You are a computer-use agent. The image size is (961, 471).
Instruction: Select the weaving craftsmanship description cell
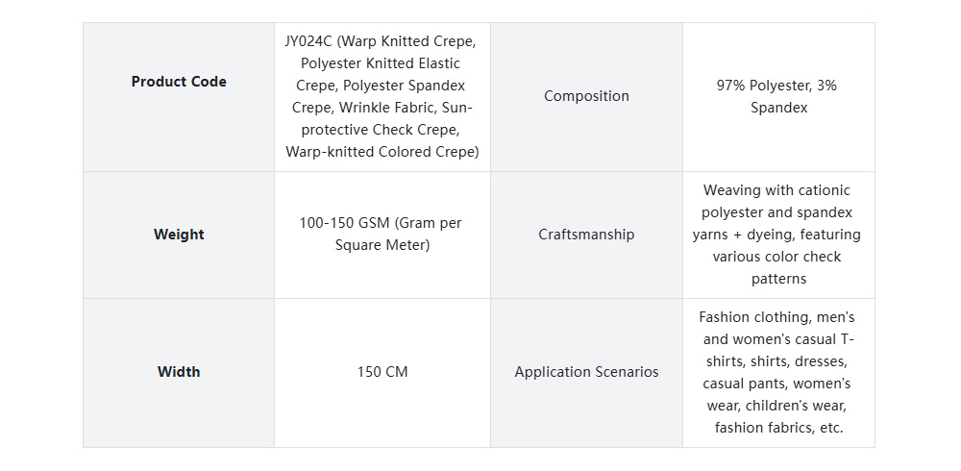(x=776, y=235)
